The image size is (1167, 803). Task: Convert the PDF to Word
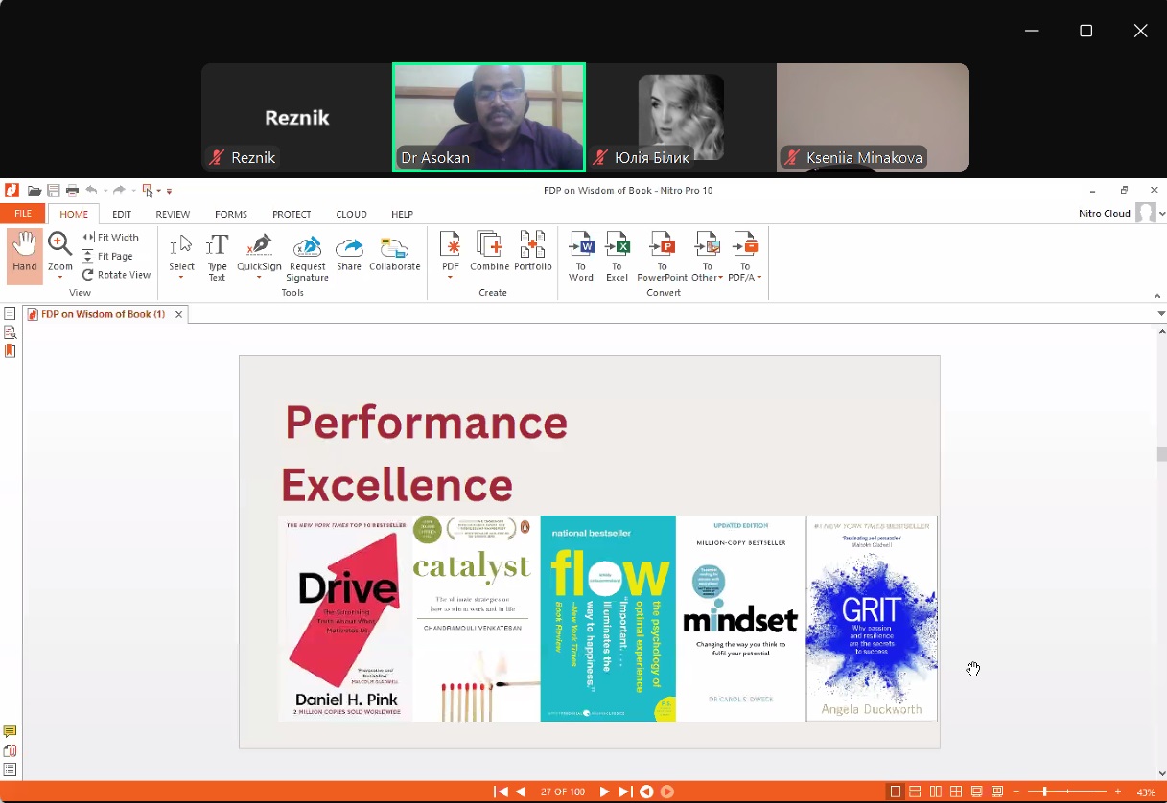click(581, 257)
